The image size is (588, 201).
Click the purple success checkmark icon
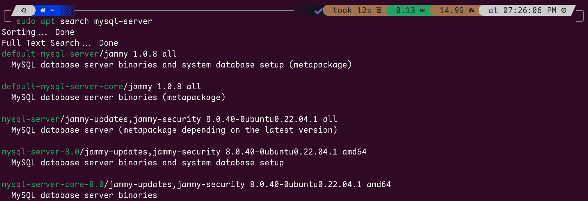[x=318, y=10]
